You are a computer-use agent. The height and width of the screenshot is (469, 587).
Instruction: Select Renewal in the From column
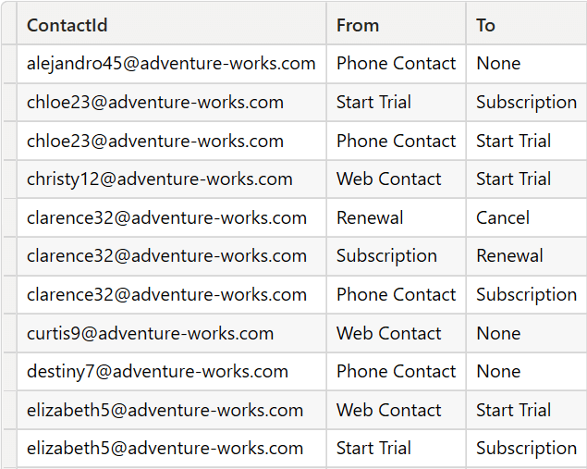396,217
